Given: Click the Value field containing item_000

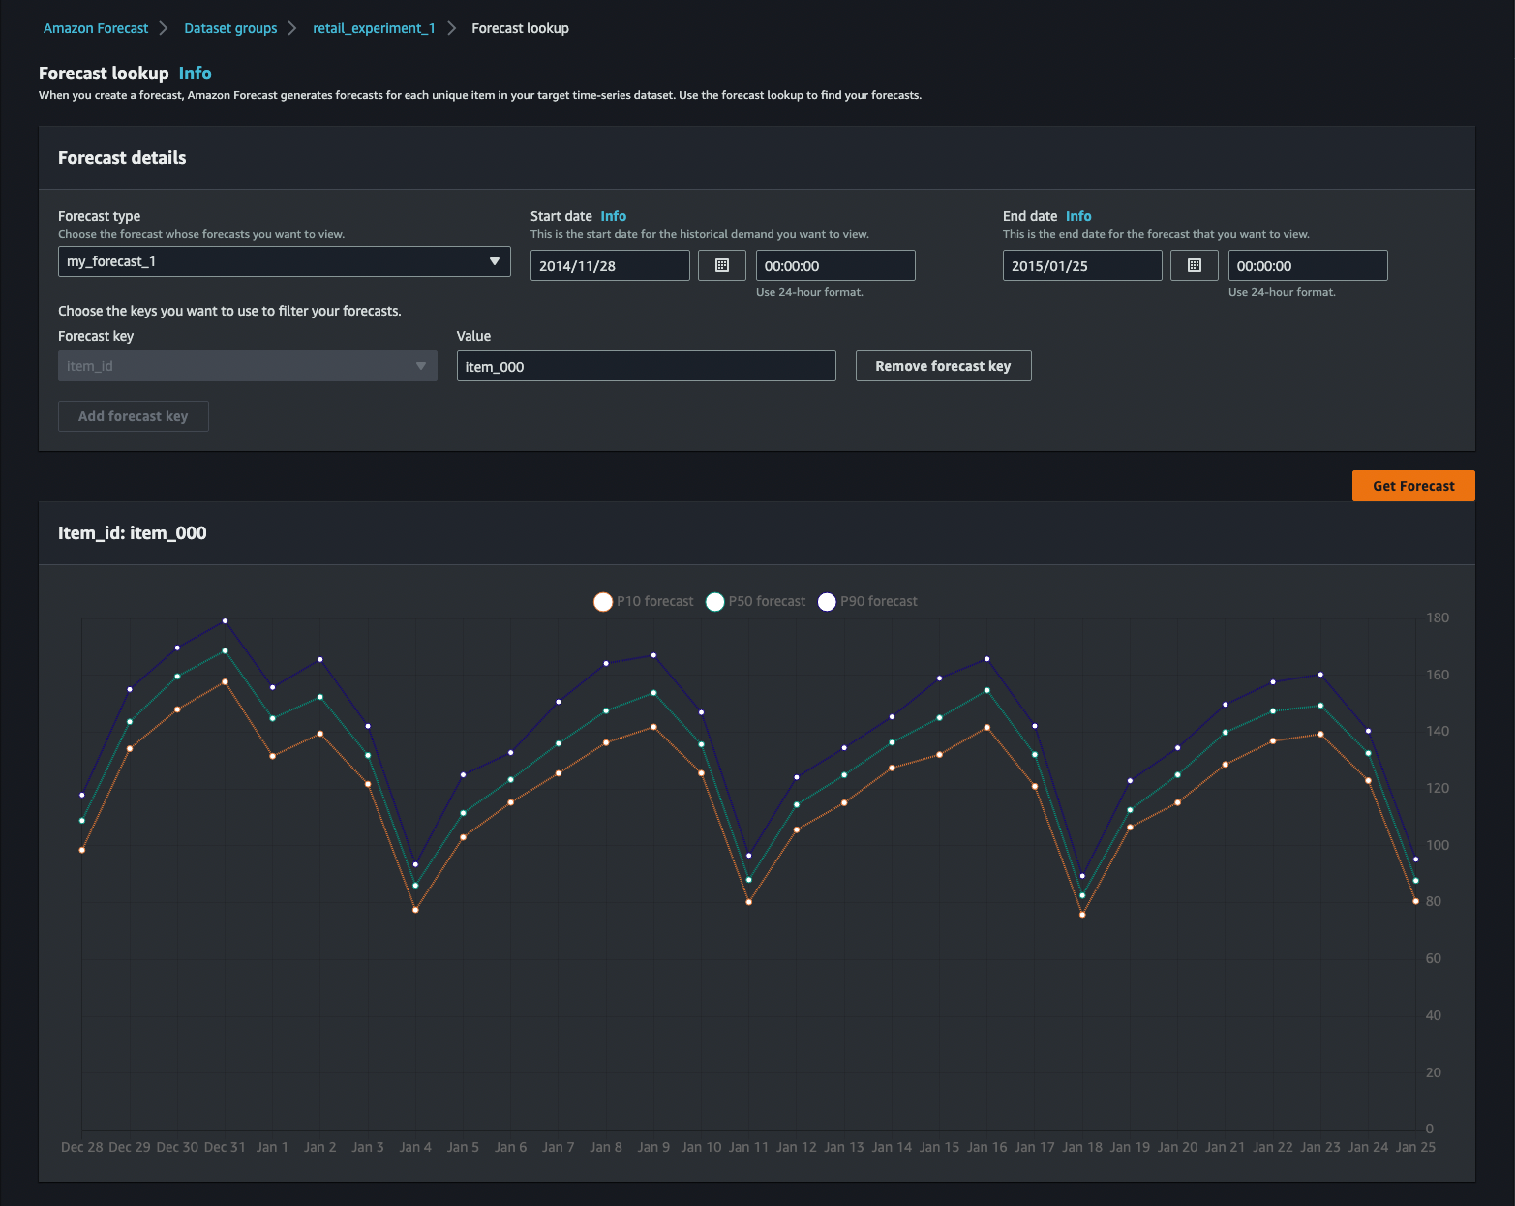Looking at the screenshot, I should point(646,366).
